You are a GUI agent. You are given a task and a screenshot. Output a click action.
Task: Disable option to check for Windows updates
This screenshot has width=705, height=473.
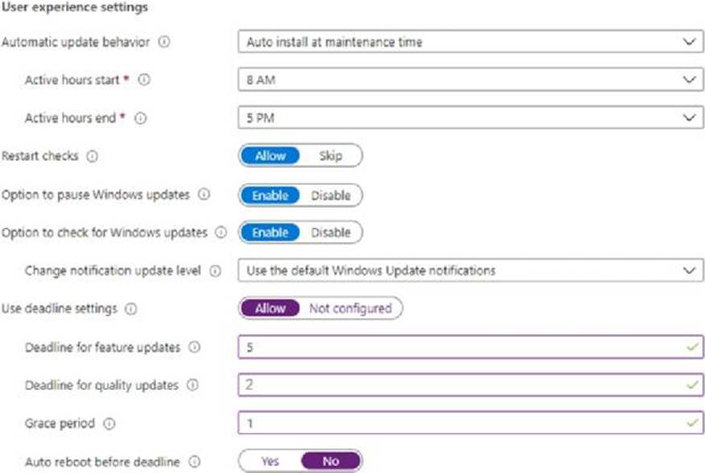tap(331, 232)
